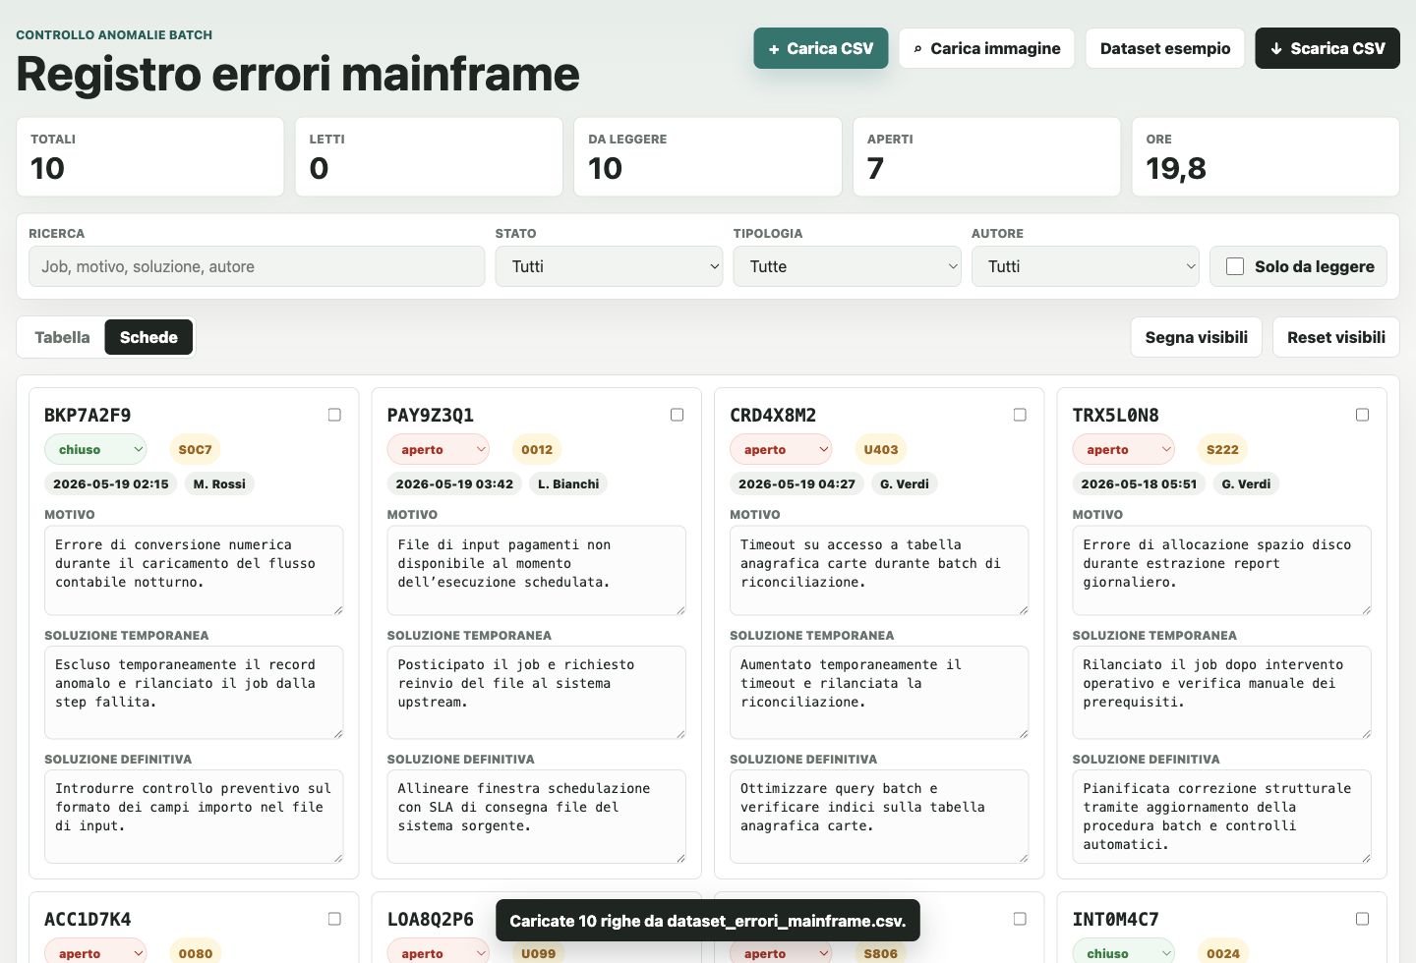Edit the Motivo text of BKP7A2F9
This screenshot has height=963, width=1416.
pyautogui.click(x=194, y=571)
